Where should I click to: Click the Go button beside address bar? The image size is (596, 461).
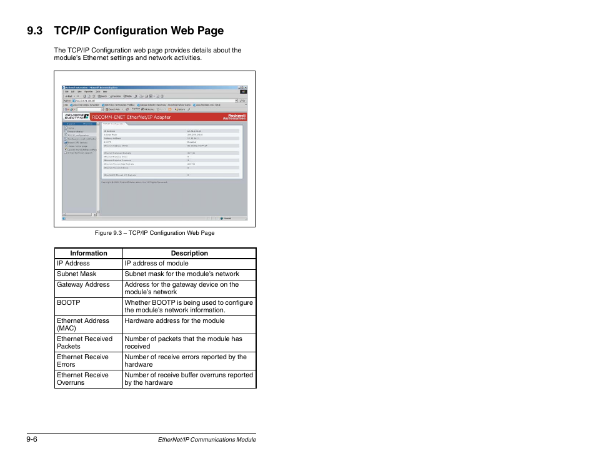[243, 101]
